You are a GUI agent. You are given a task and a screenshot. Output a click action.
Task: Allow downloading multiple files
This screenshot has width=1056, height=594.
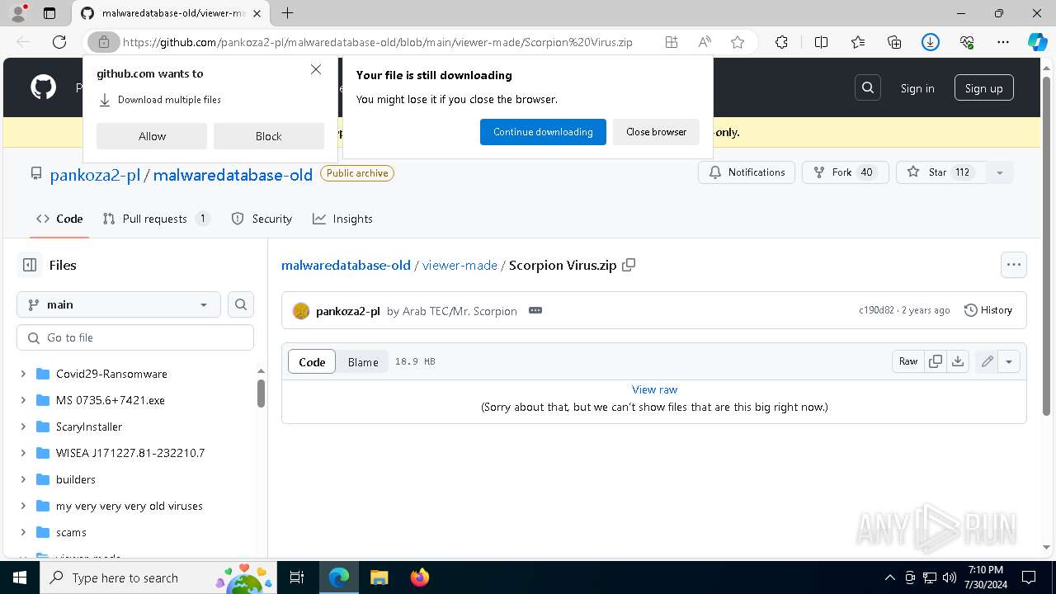pyautogui.click(x=152, y=136)
